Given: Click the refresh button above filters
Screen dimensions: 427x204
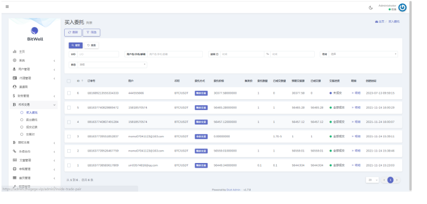Looking at the screenshot, I should coord(73,33).
